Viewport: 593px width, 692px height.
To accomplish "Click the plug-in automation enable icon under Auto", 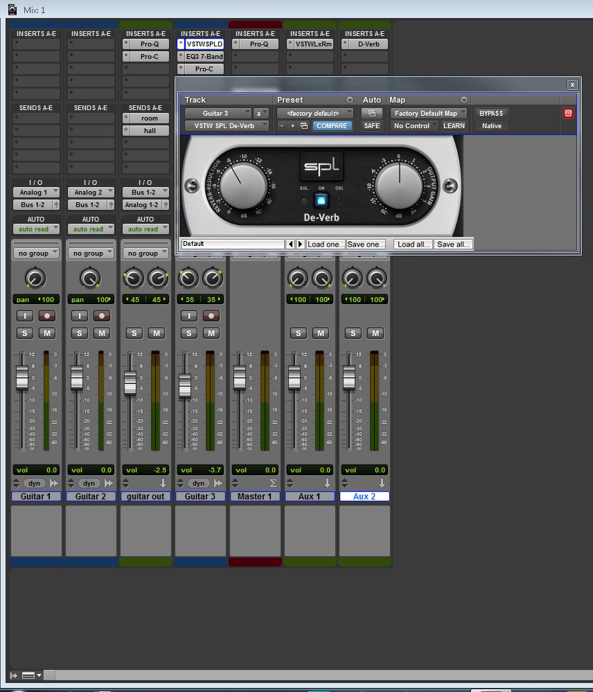I will [371, 114].
